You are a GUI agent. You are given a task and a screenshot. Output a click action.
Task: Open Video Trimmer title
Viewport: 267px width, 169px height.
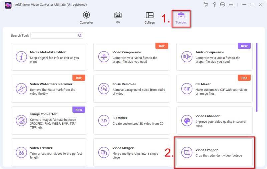pos(41,148)
